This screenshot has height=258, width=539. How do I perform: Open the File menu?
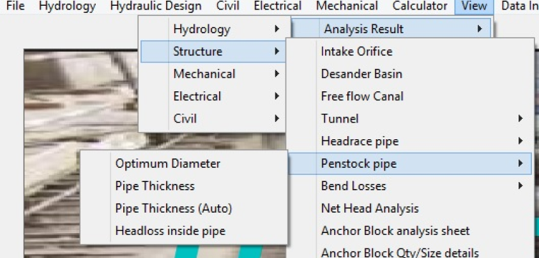pos(15,6)
